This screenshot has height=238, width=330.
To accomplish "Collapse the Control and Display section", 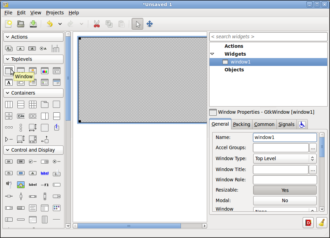I will 33,150.
